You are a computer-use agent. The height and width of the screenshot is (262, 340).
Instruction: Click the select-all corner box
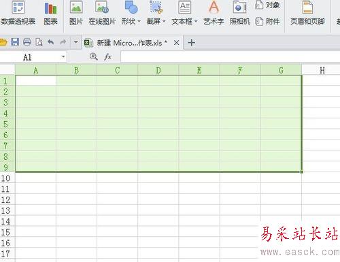(x=7, y=70)
